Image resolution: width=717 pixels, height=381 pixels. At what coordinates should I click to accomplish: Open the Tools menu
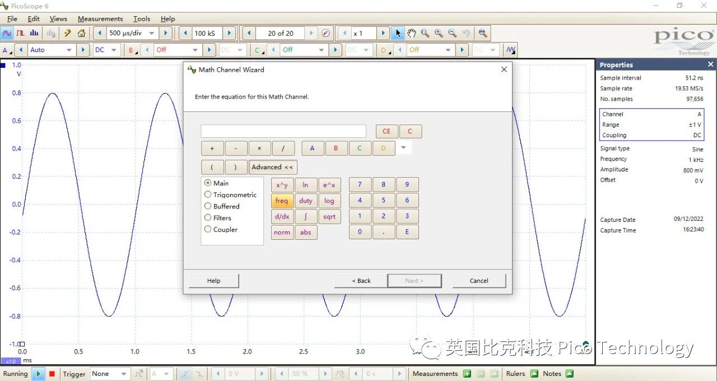click(141, 19)
